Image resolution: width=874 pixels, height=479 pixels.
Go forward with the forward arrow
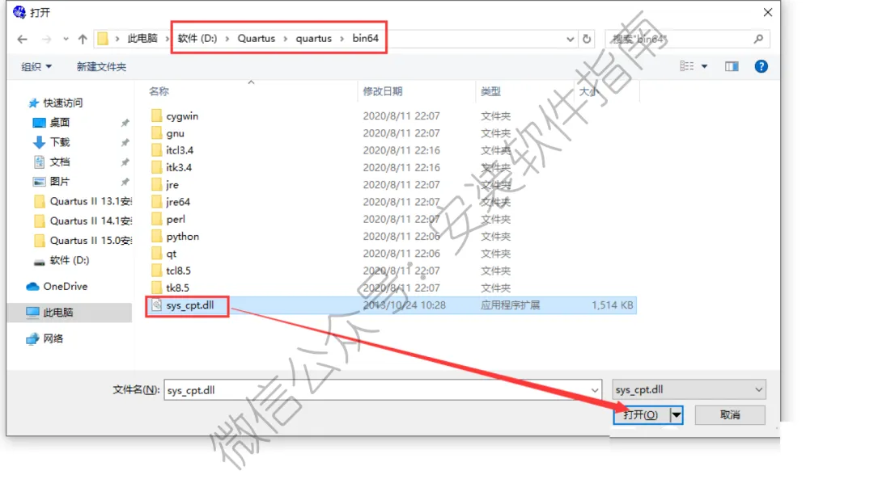click(46, 39)
